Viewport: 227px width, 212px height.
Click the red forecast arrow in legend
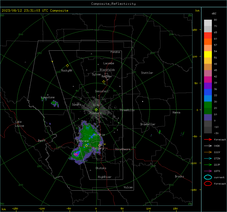[x=208, y=139]
